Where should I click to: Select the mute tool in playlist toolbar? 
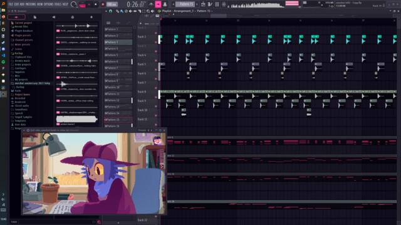tap(131, 11)
